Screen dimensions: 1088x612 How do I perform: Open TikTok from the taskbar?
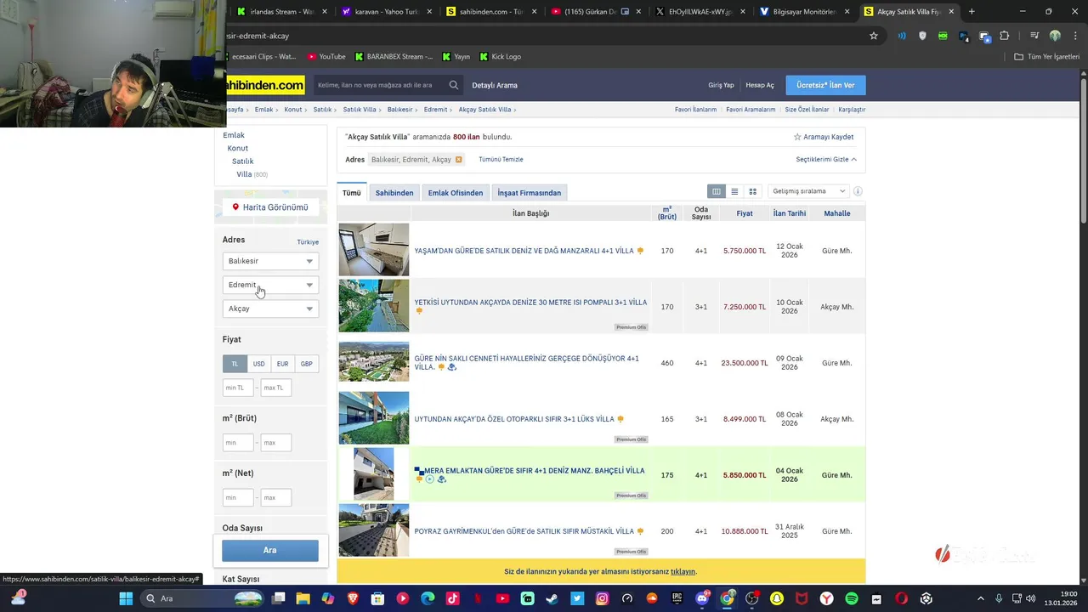[x=452, y=598]
